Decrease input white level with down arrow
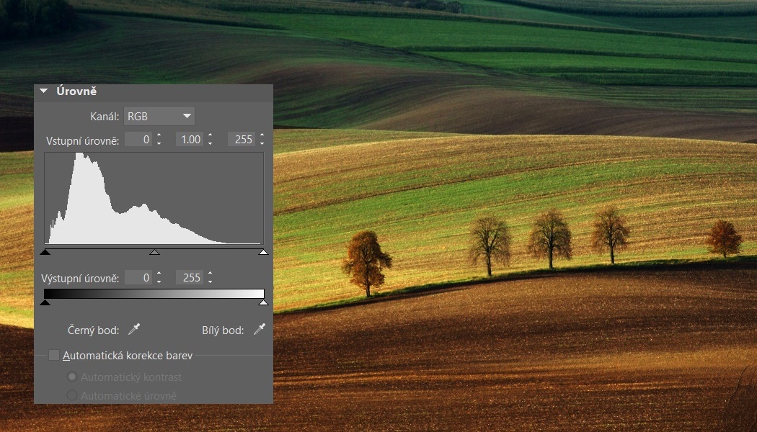757x432 pixels. (x=262, y=143)
